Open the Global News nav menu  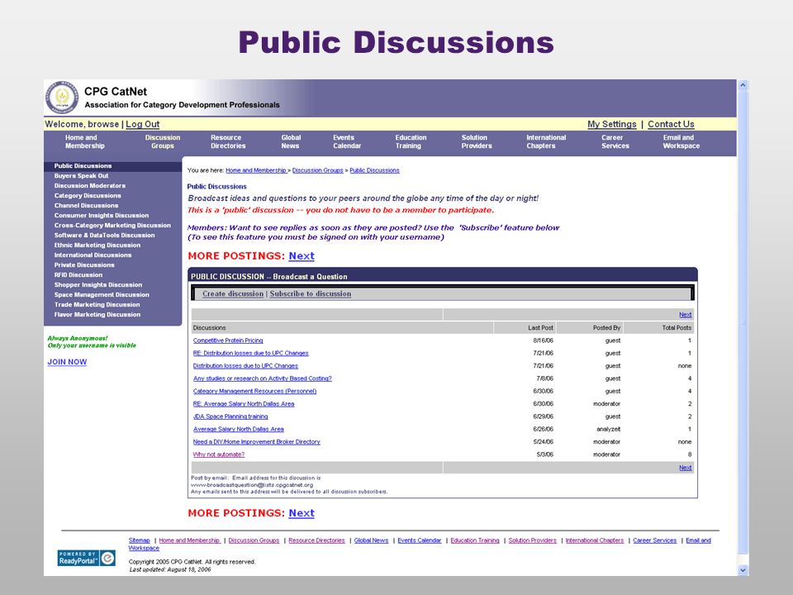coord(291,141)
